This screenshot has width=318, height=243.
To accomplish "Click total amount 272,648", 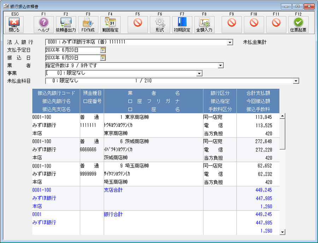I will point(264,141).
